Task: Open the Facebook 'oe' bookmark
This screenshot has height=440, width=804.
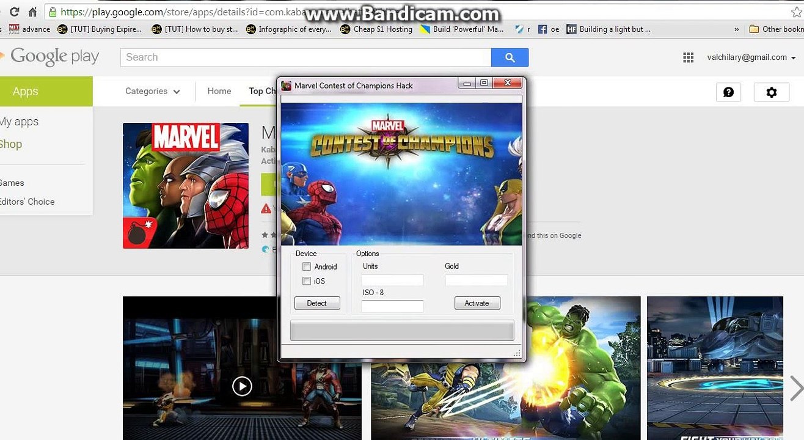Action: (x=549, y=29)
